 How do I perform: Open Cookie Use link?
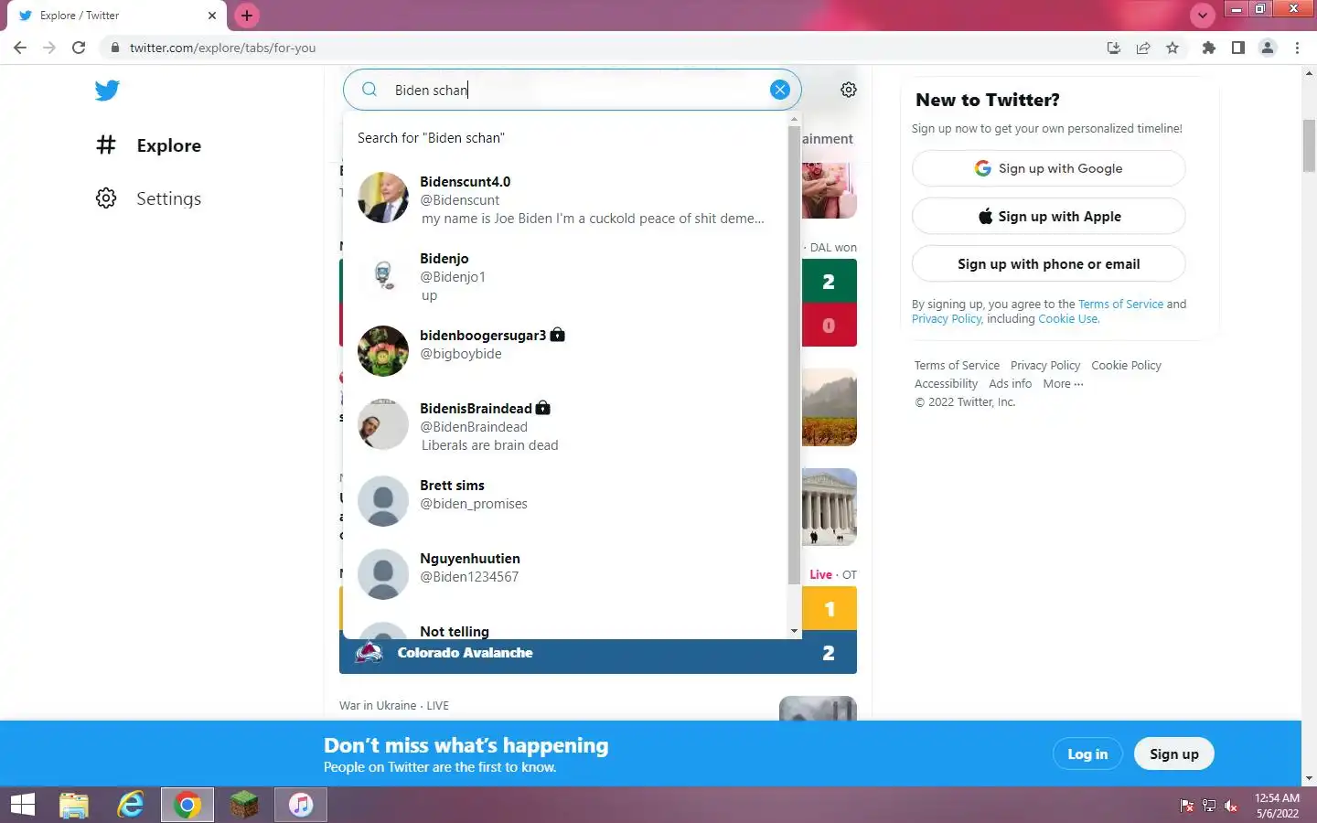point(1067,319)
